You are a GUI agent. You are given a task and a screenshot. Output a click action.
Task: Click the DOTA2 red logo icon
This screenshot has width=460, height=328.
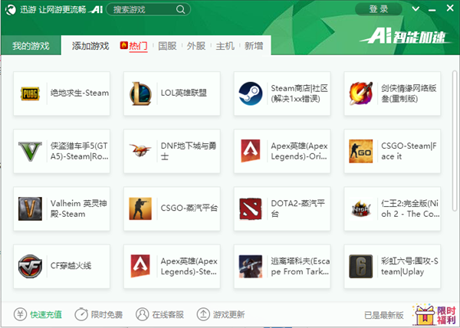[x=251, y=208]
